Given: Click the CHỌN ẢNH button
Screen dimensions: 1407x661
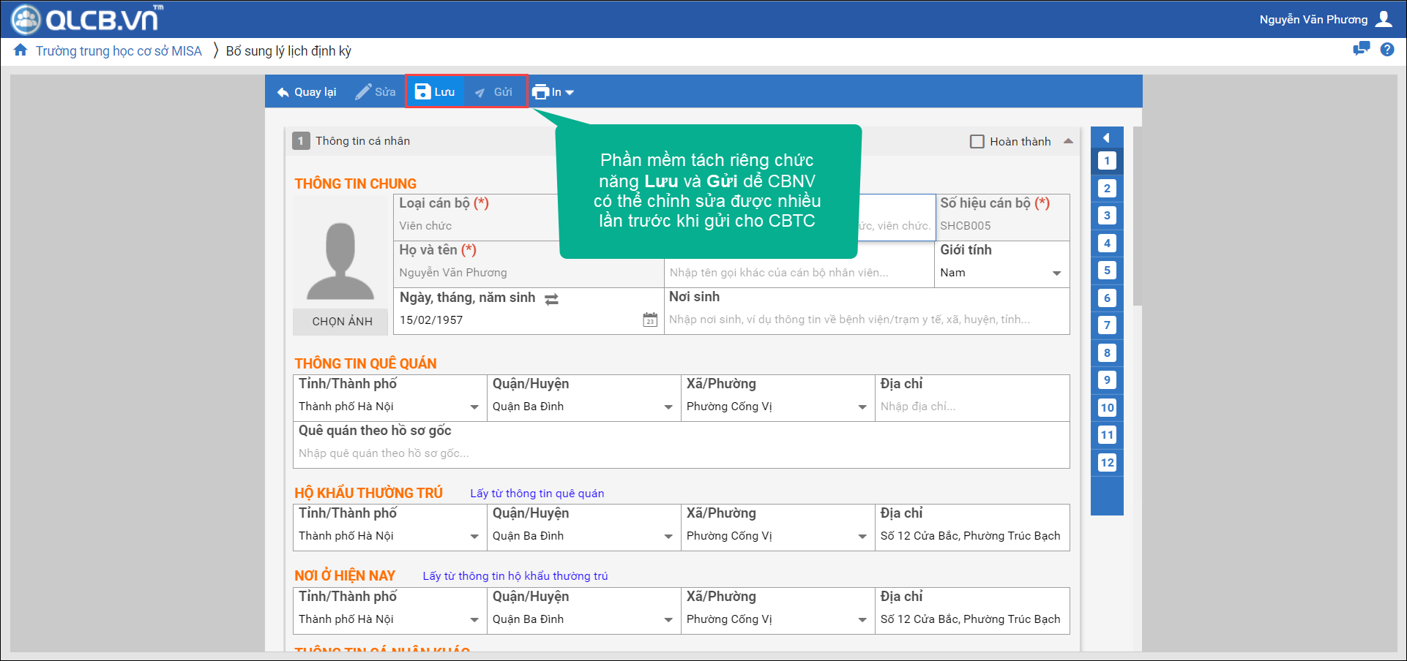Looking at the screenshot, I should click(x=341, y=322).
